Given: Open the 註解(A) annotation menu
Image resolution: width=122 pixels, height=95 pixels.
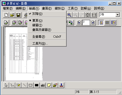Looking at the screenshot, I should (86, 8).
